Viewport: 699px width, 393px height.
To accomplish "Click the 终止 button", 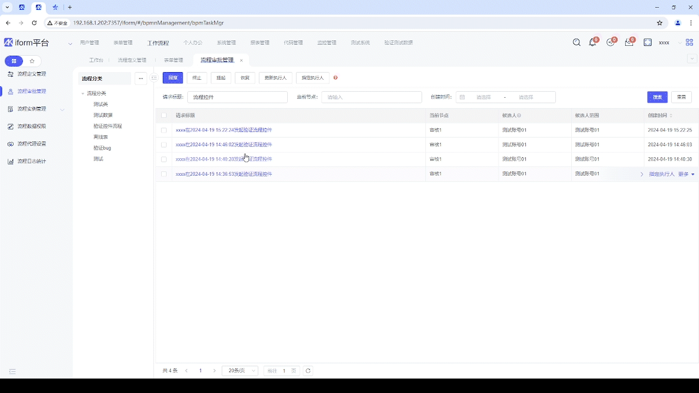I will pos(197,78).
